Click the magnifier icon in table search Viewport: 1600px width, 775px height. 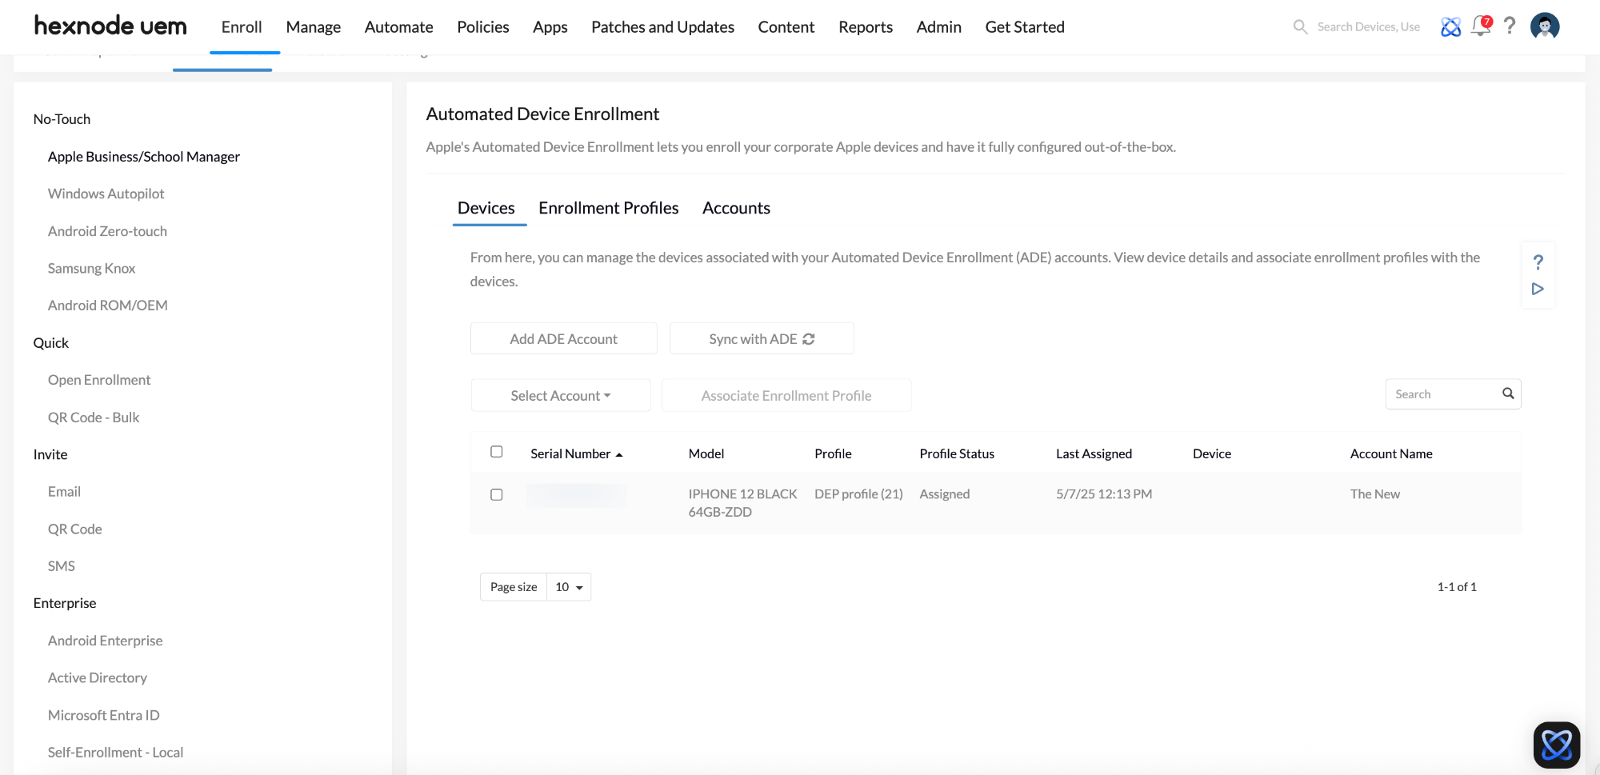pyautogui.click(x=1508, y=393)
